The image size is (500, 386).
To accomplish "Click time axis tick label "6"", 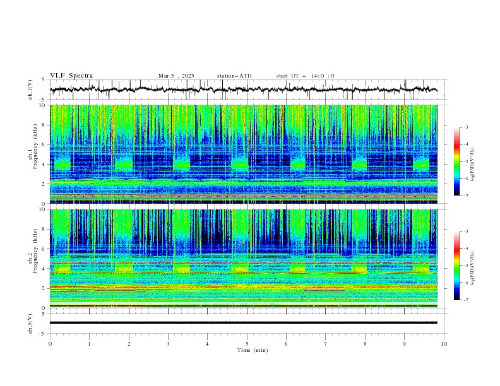I will click(x=286, y=344).
